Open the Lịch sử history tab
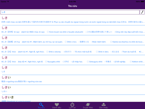The image size is (145, 109). tap(72, 106)
